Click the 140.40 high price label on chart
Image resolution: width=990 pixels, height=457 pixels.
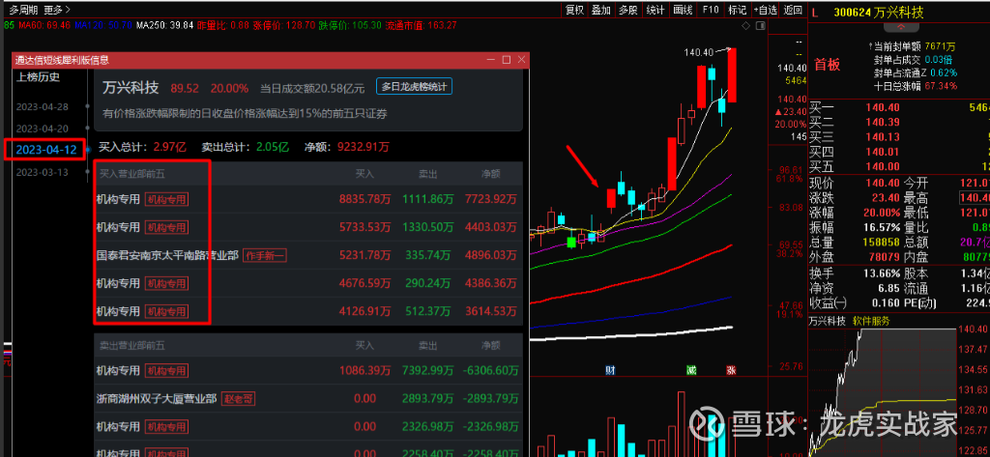698,53
